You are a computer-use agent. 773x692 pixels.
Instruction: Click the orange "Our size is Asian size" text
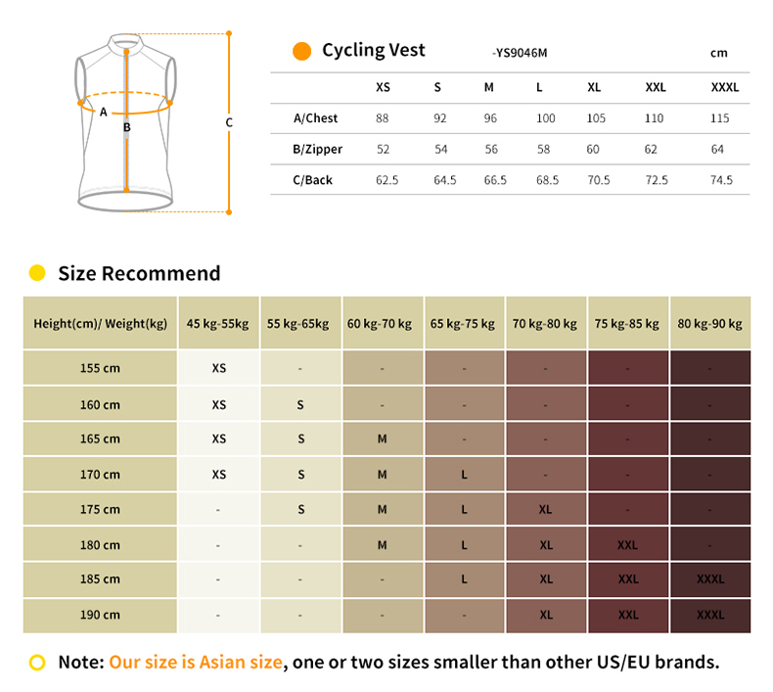click(x=196, y=663)
